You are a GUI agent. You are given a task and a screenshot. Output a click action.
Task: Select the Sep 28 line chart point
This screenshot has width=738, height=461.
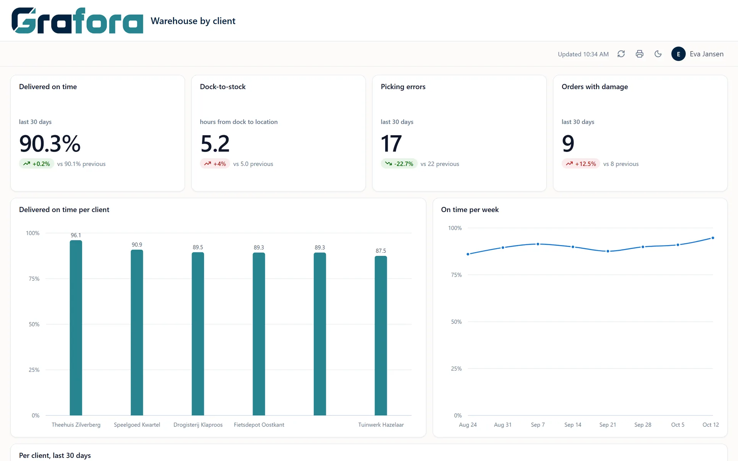click(643, 247)
